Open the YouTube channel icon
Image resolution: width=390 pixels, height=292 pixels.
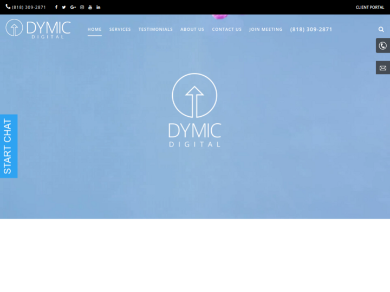pyautogui.click(x=90, y=8)
